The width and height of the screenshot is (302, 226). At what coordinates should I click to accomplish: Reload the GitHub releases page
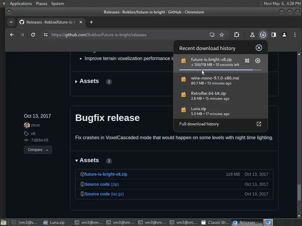[33, 35]
